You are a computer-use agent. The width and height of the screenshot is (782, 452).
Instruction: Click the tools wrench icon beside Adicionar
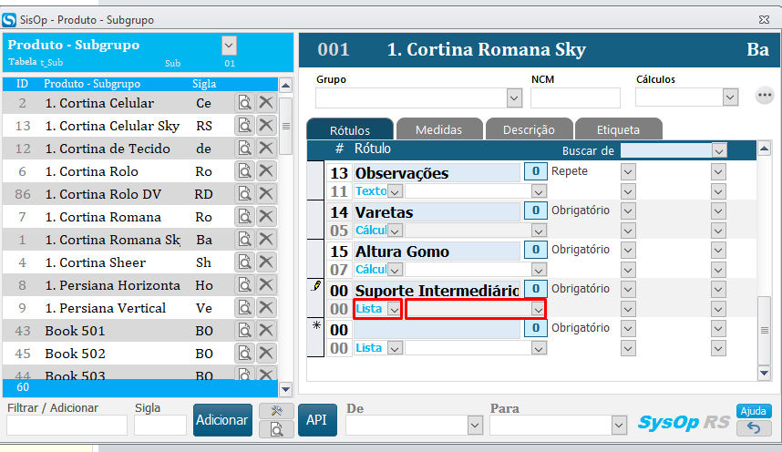tap(275, 412)
